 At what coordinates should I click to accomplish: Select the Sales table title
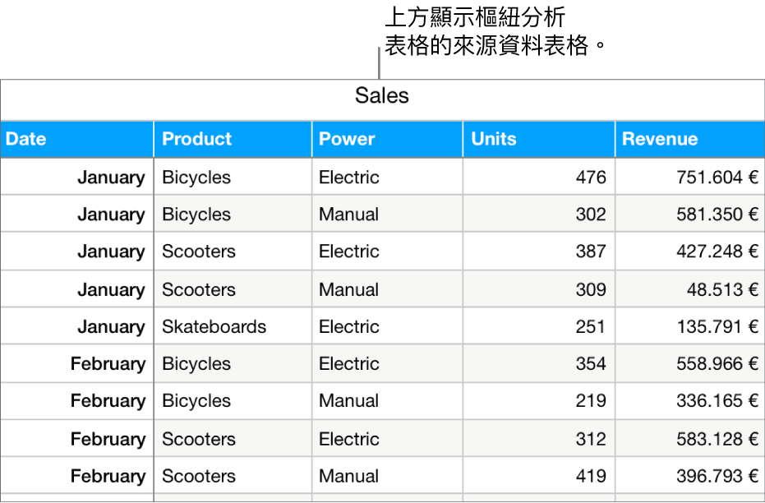coord(381,96)
